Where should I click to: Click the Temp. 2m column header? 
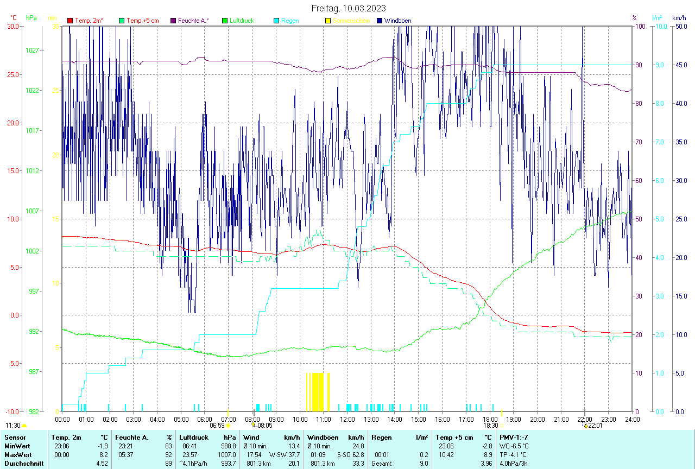pos(66,437)
